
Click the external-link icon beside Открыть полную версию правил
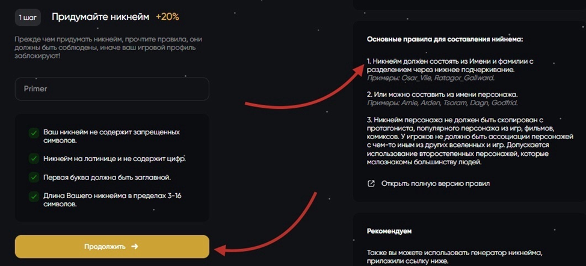pyautogui.click(x=371, y=183)
